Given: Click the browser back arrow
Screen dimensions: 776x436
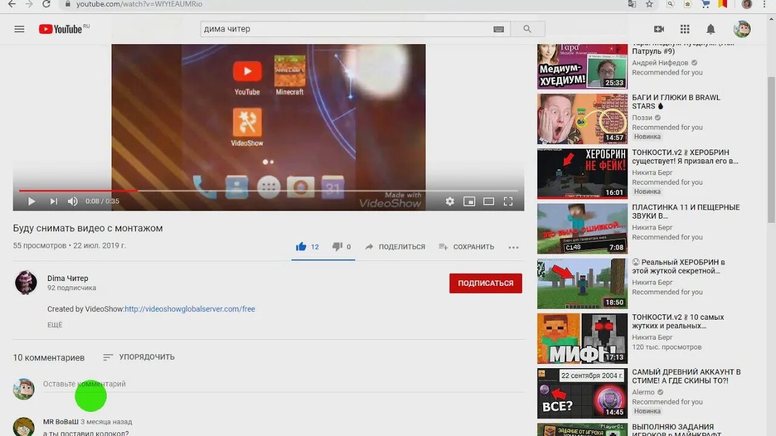Looking at the screenshot, I should (x=12, y=4).
